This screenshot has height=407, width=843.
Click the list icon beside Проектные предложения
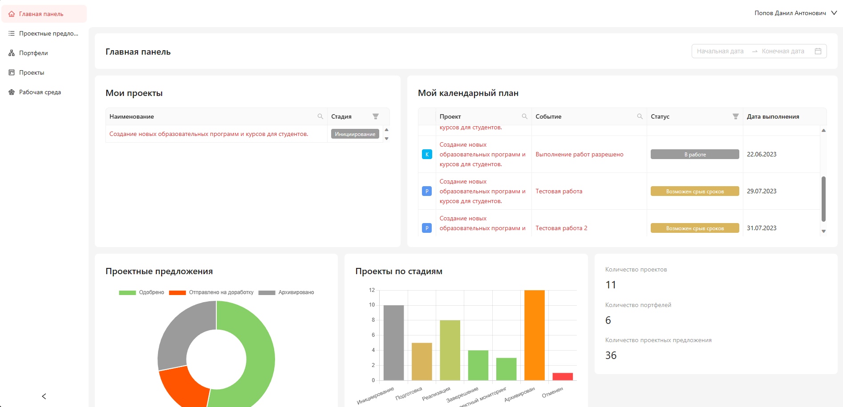point(12,33)
